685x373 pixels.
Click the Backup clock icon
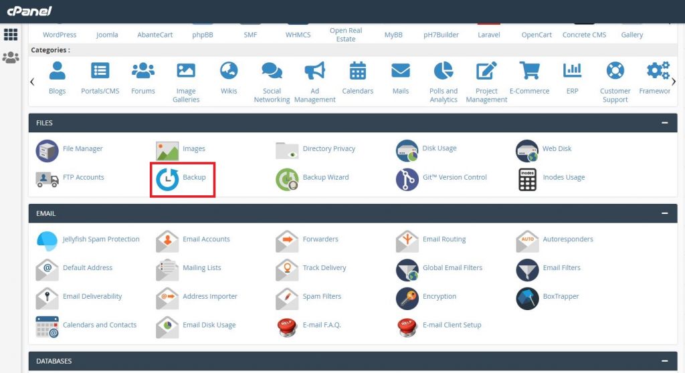coord(167,180)
